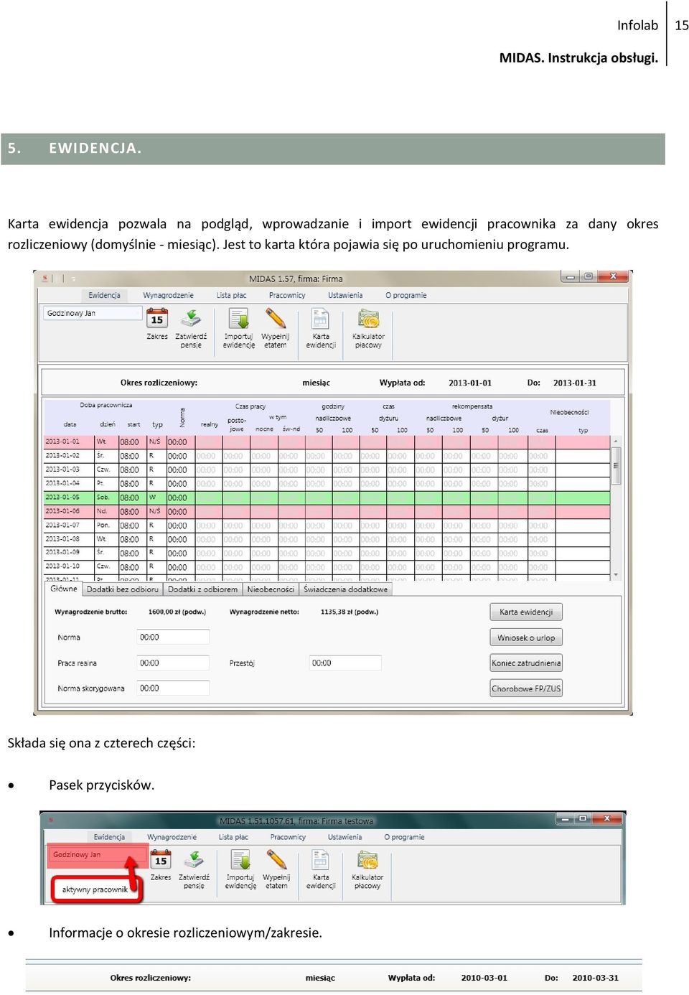689x995 pixels.
Task: Switch to the Nieobecności tab
Action: tap(271, 589)
